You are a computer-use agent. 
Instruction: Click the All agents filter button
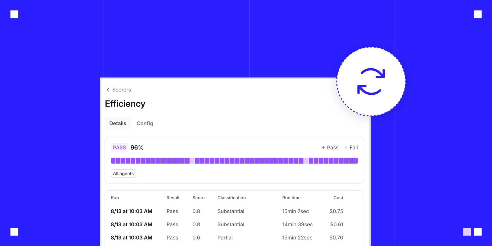point(123,174)
